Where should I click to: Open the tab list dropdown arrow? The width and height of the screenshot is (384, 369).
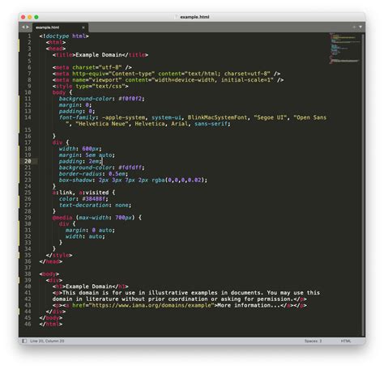(x=361, y=27)
